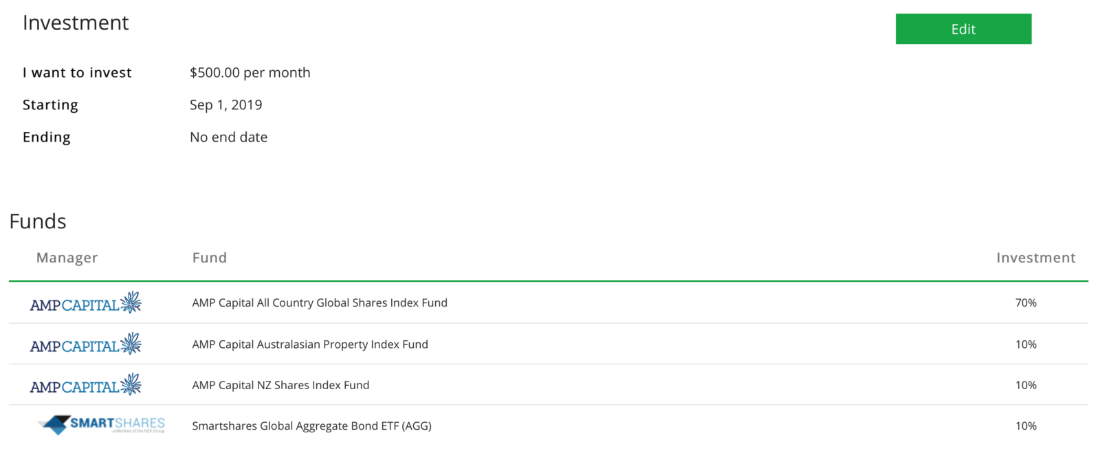
Task: Click the Smartshares manager logo
Action: 100,424
